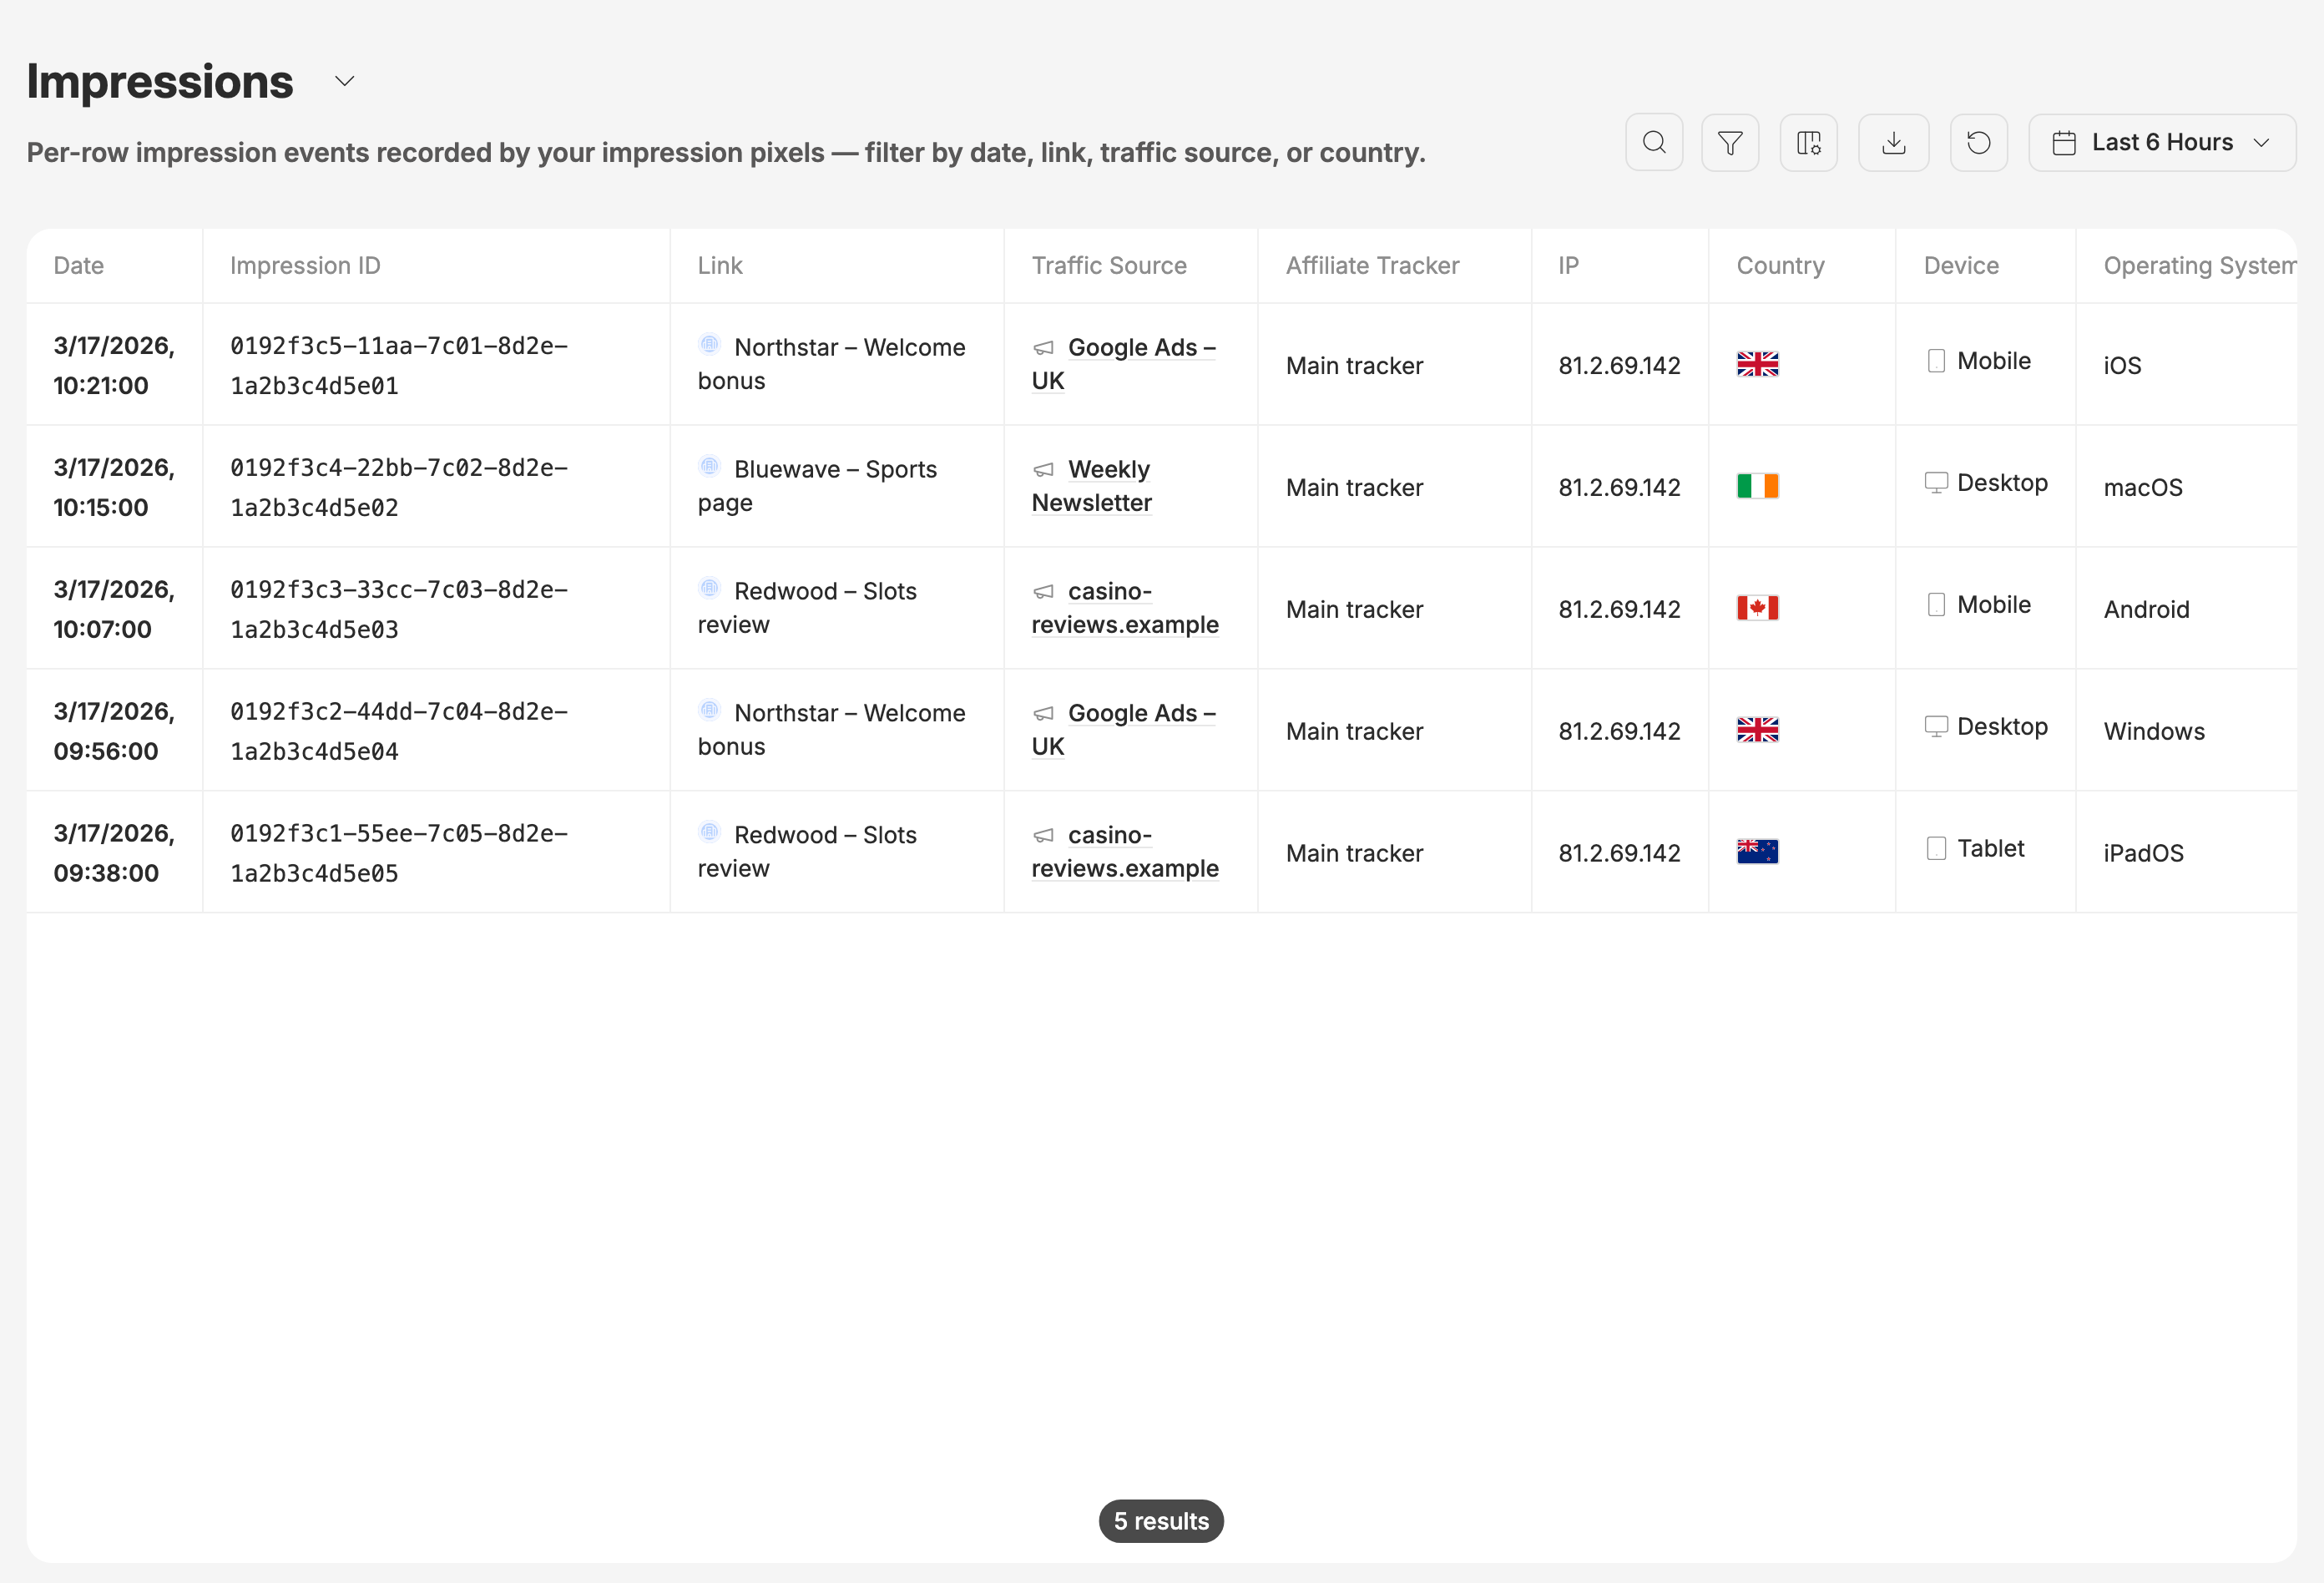The width and height of the screenshot is (2324, 1583).
Task: Click the Date column header
Action: point(79,266)
